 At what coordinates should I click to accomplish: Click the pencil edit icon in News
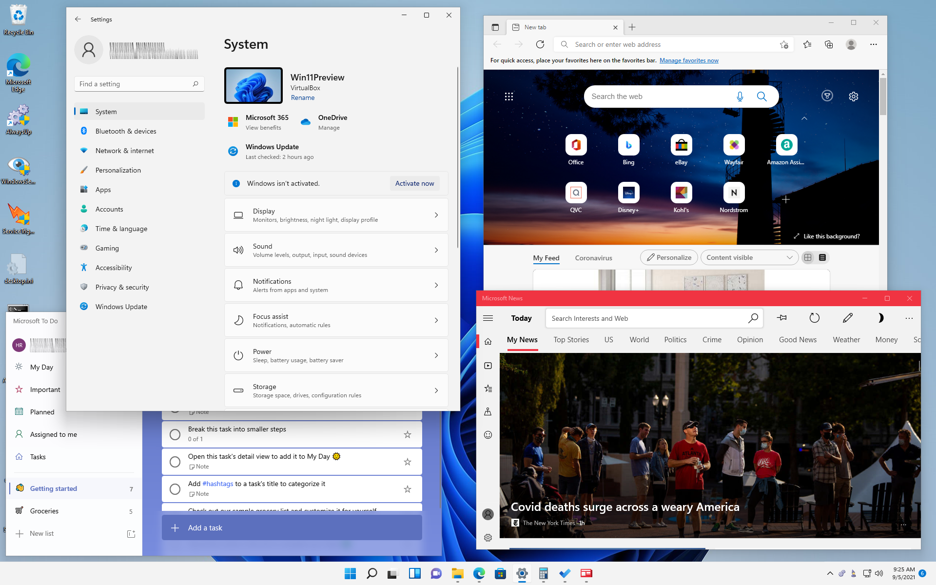[x=848, y=318]
